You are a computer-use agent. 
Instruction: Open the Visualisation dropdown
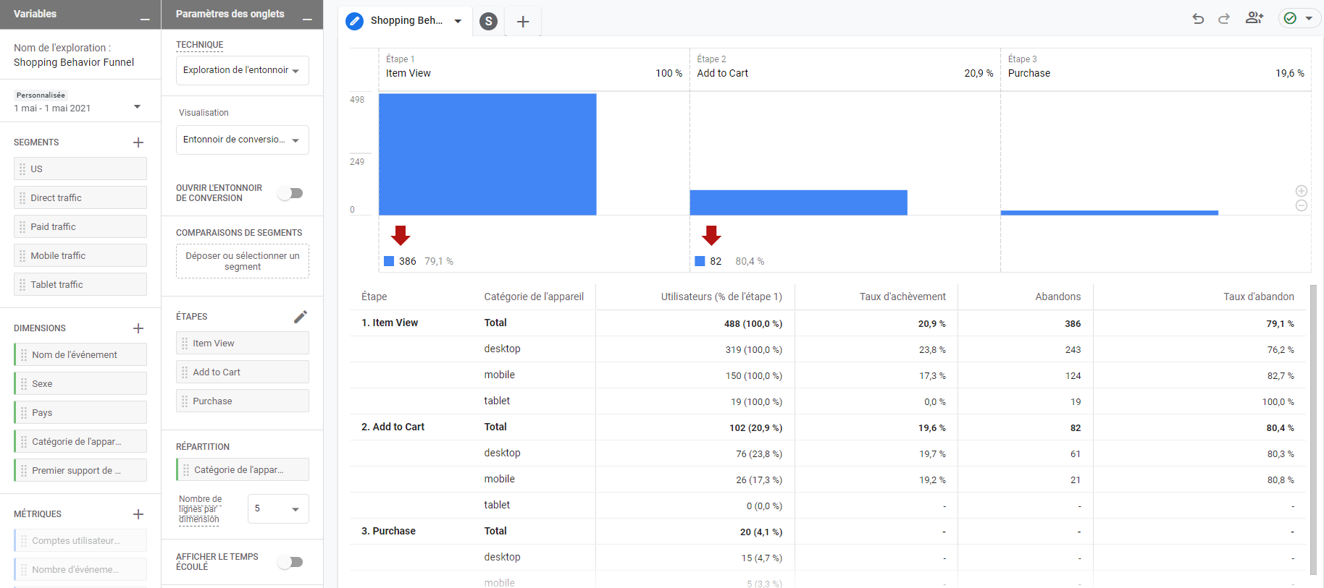pyautogui.click(x=242, y=140)
